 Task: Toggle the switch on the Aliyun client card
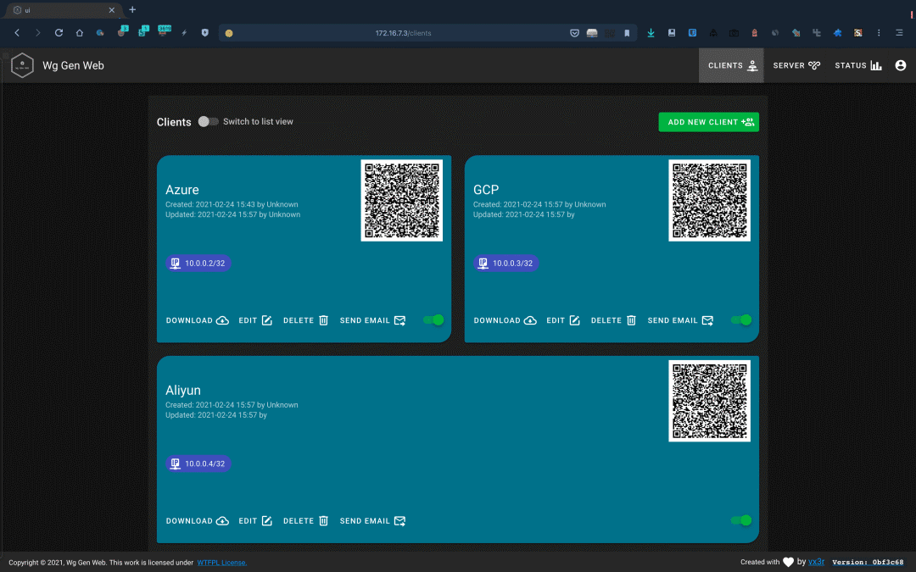(x=740, y=520)
